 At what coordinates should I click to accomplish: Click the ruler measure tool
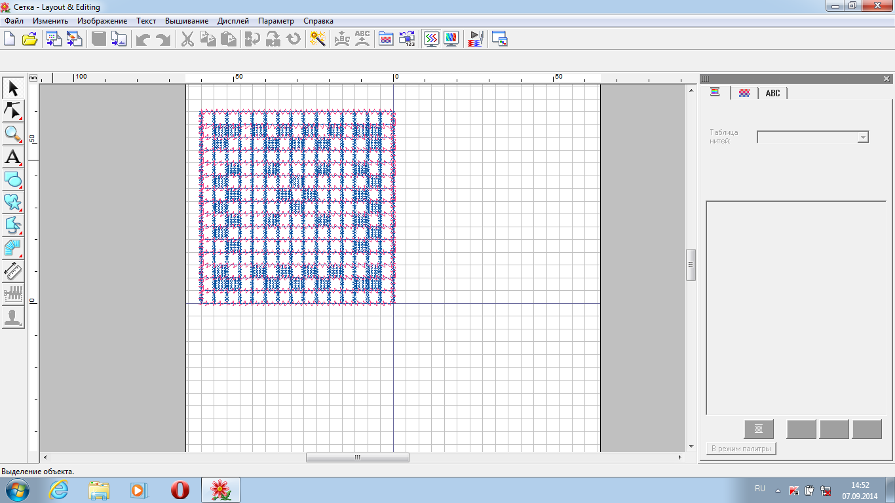[13, 271]
